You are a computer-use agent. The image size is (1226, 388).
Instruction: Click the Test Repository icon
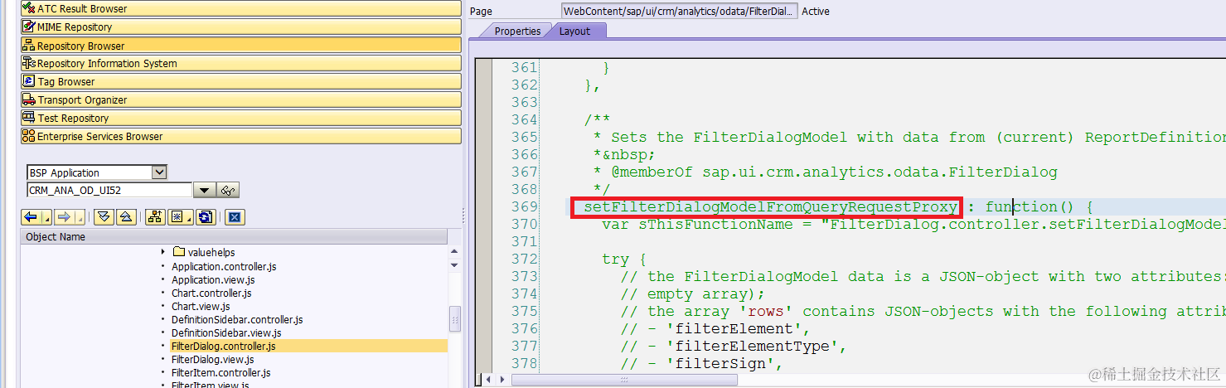tap(29, 119)
